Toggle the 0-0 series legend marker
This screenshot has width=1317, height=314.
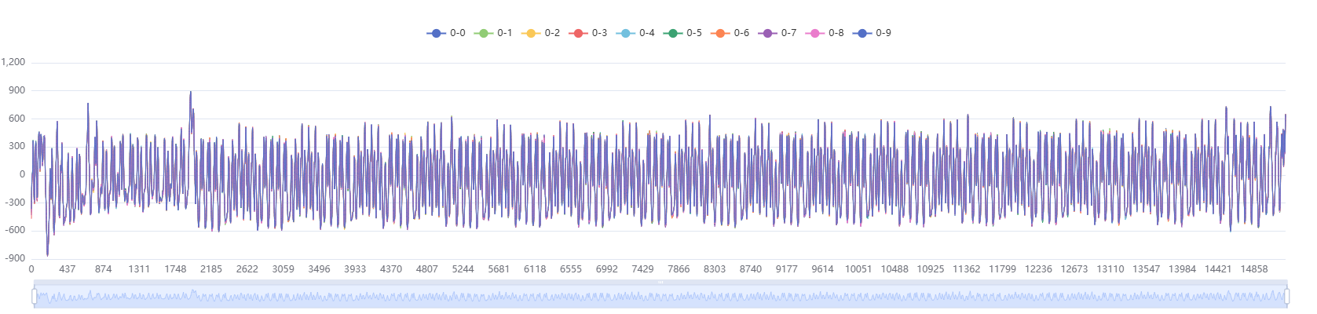point(436,33)
